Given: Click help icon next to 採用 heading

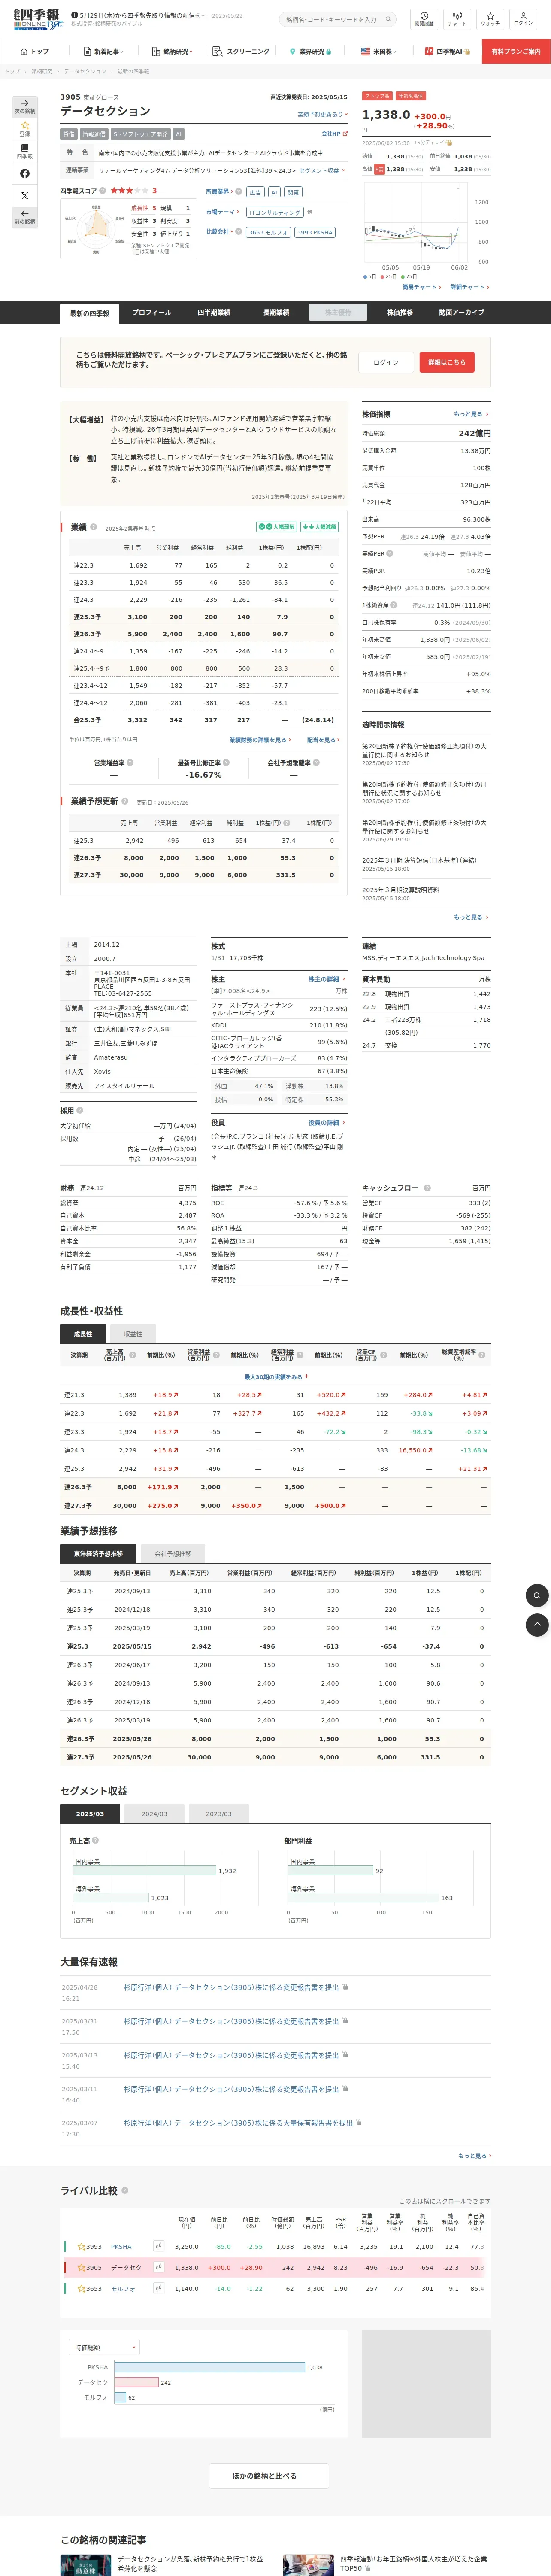Looking at the screenshot, I should point(80,1110).
